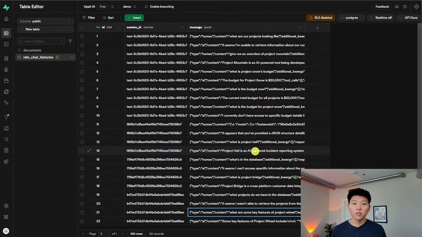
Task: Open the Advisors lightbulb icon
Action: 6,117
